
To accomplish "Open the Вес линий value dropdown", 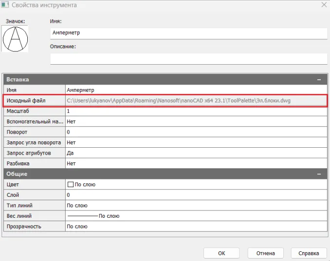I will [x=195, y=216].
